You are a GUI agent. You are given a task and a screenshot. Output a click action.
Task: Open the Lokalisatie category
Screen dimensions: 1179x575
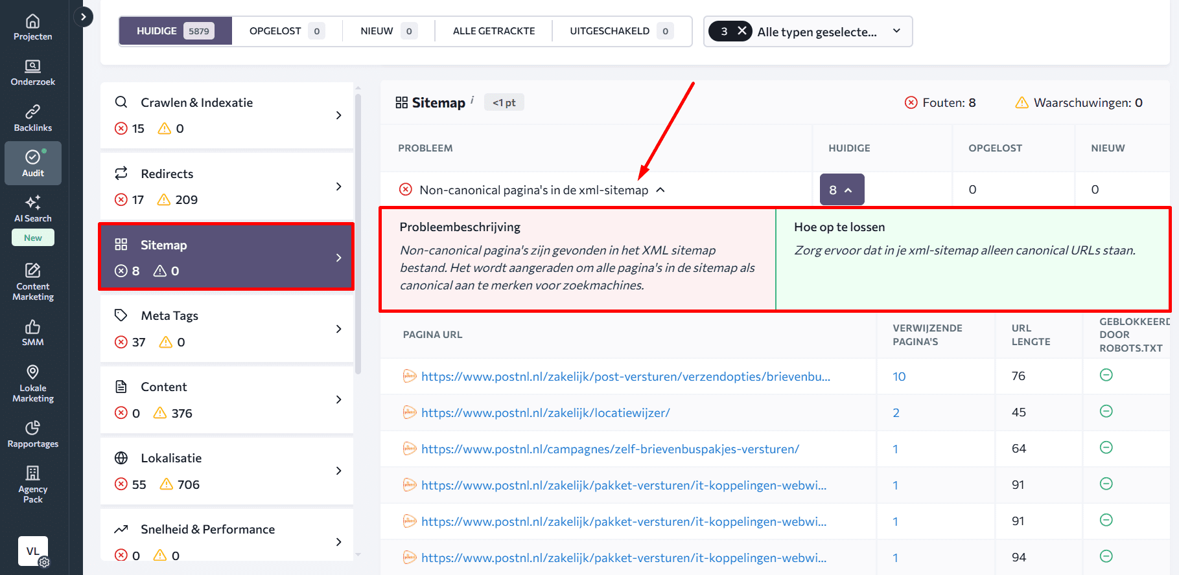pos(227,471)
